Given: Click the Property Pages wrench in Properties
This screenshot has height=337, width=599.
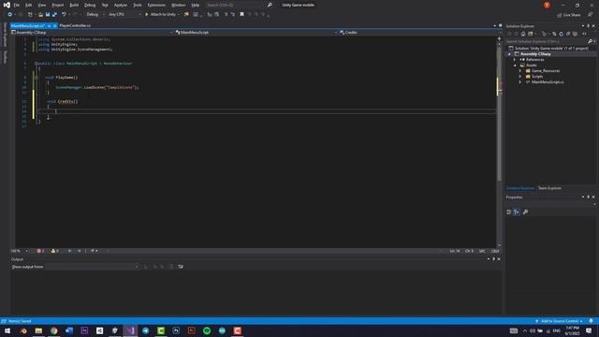Looking at the screenshot, I should click(x=525, y=212).
